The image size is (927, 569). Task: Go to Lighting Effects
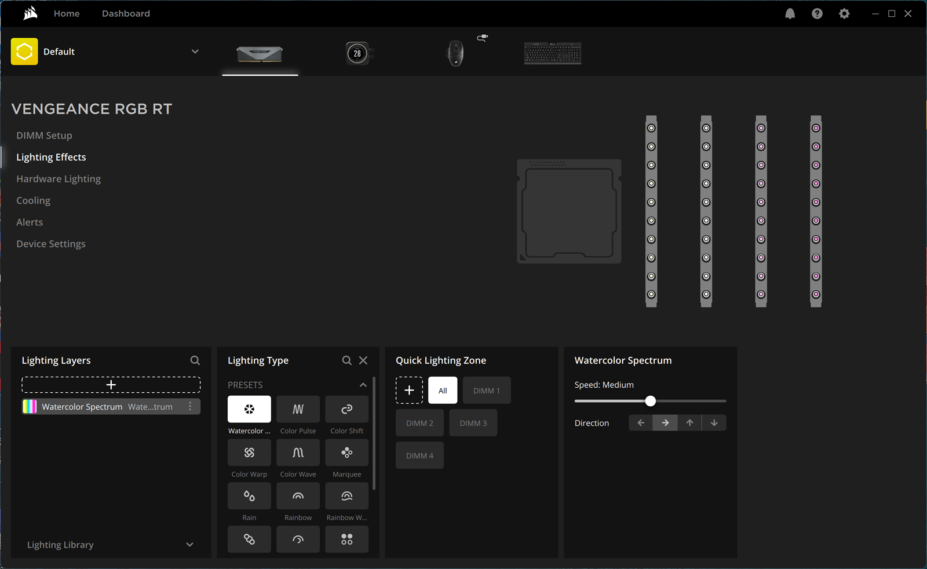click(x=51, y=157)
